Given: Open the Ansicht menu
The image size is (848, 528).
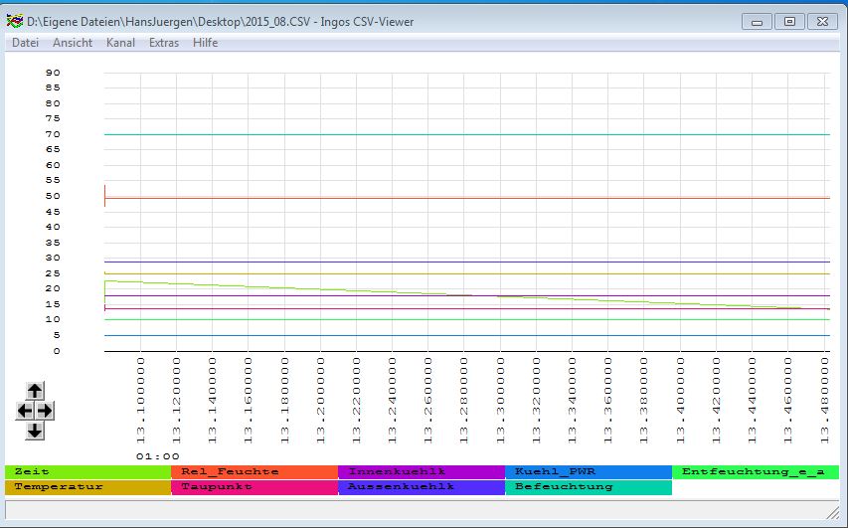Looking at the screenshot, I should (x=73, y=43).
